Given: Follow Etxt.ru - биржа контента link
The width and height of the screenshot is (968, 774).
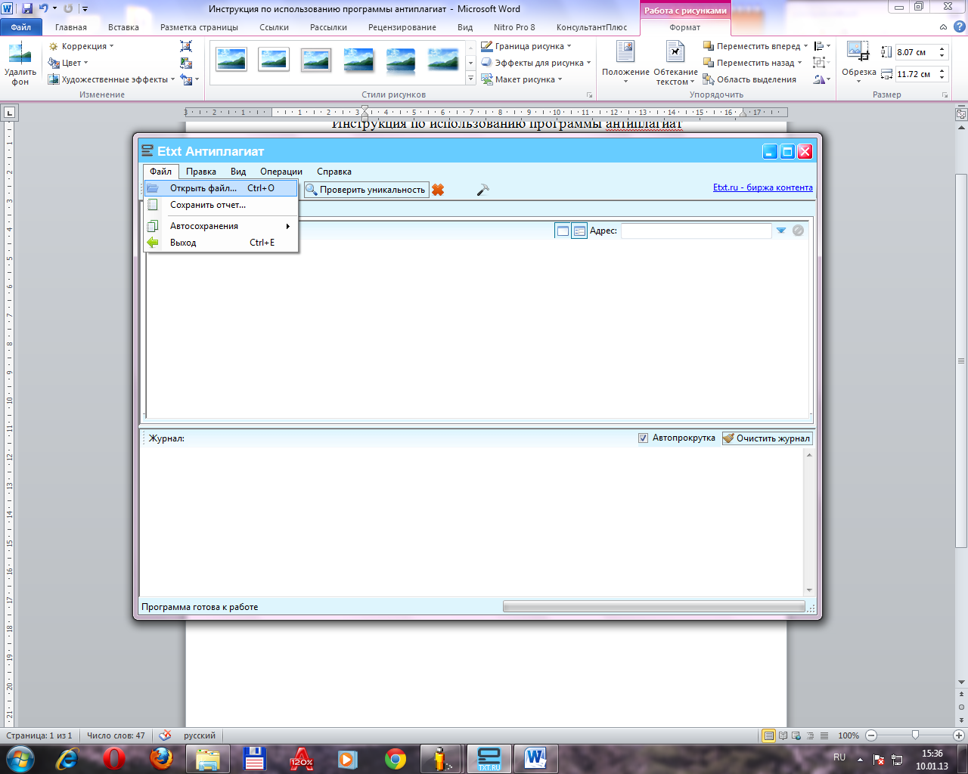Looking at the screenshot, I should tap(763, 187).
